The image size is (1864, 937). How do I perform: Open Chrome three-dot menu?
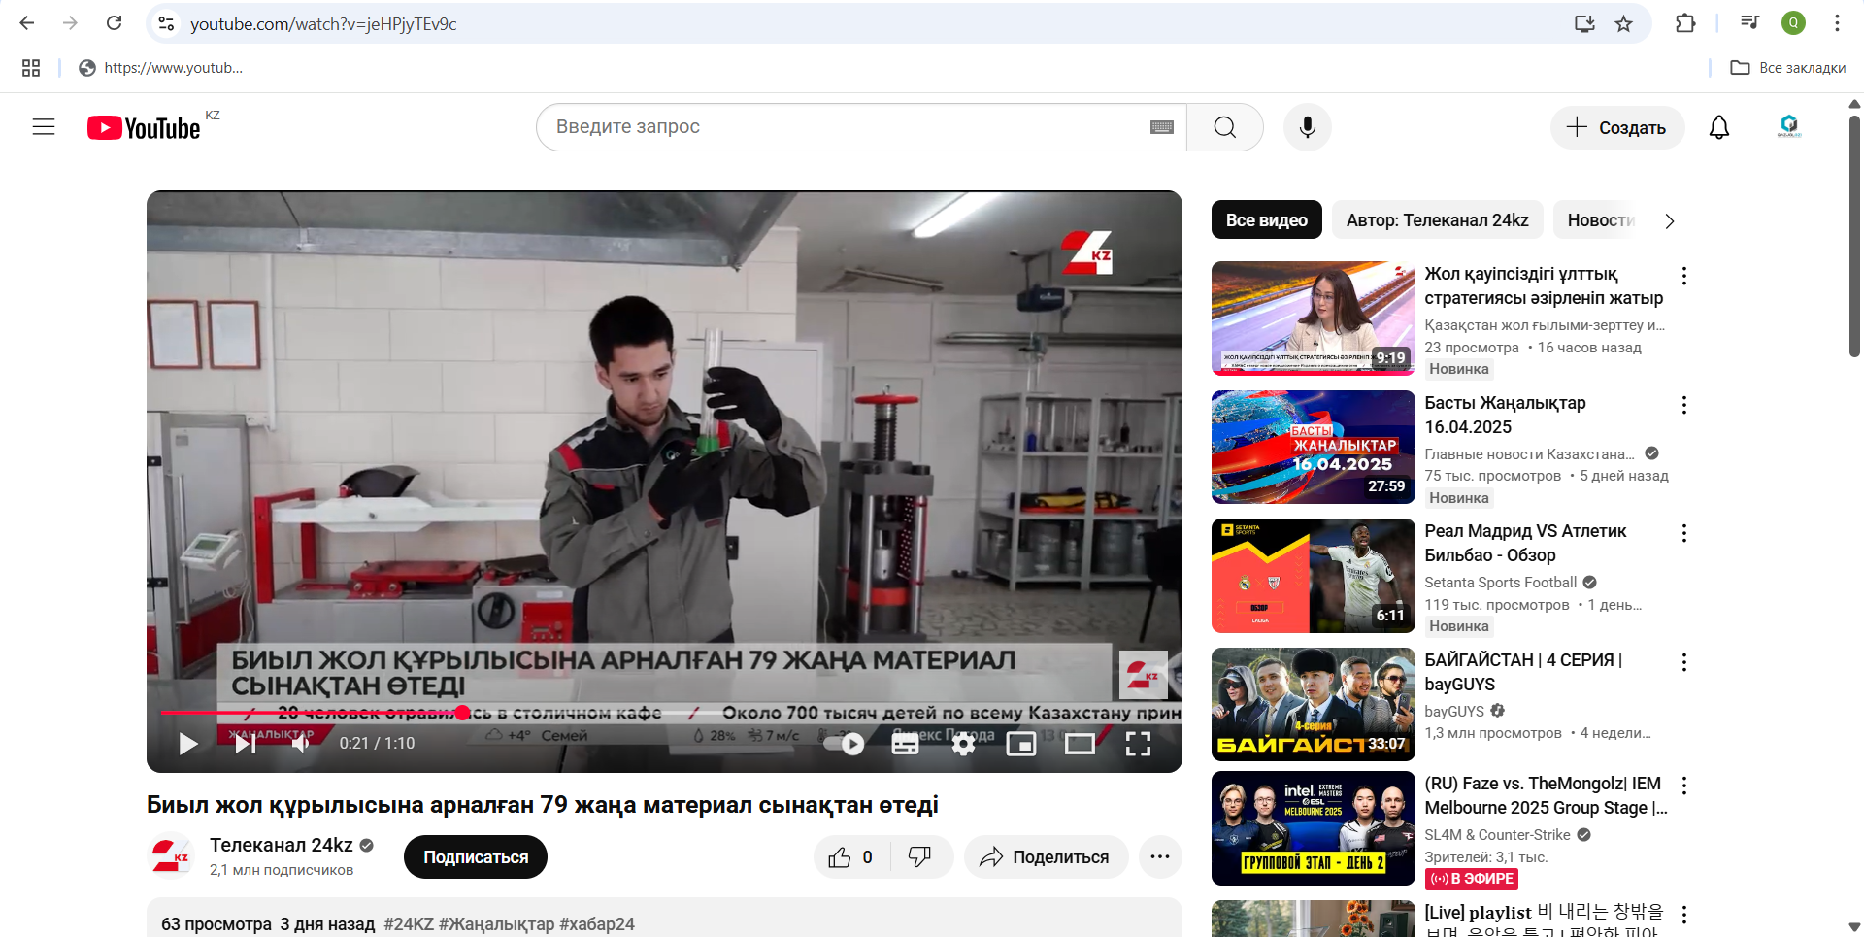point(1837,23)
